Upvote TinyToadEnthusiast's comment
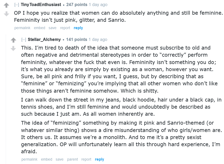Image resolution: width=224 pixels, height=164 pixels. click(6, 6)
